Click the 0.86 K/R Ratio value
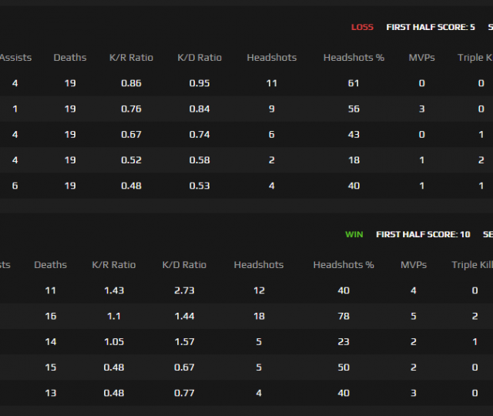This screenshot has width=493, height=416. click(132, 83)
